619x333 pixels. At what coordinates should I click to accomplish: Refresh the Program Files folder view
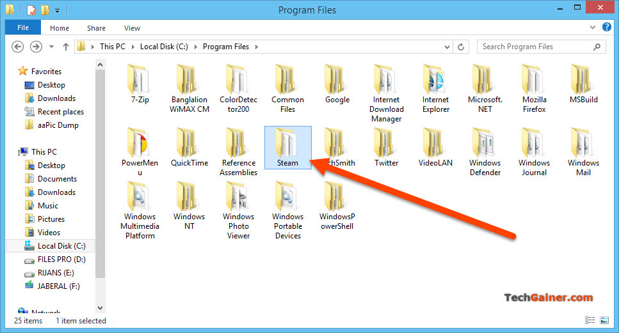(x=461, y=47)
